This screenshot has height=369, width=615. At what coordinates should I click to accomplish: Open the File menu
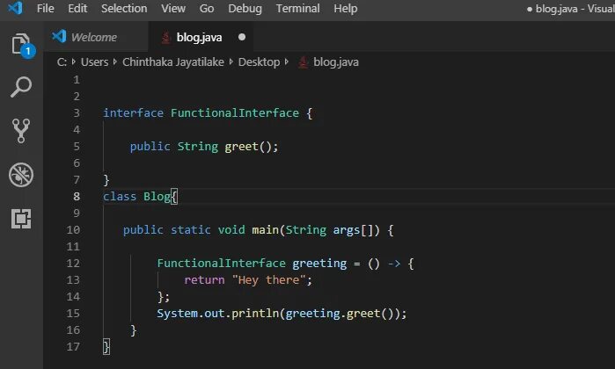46,8
